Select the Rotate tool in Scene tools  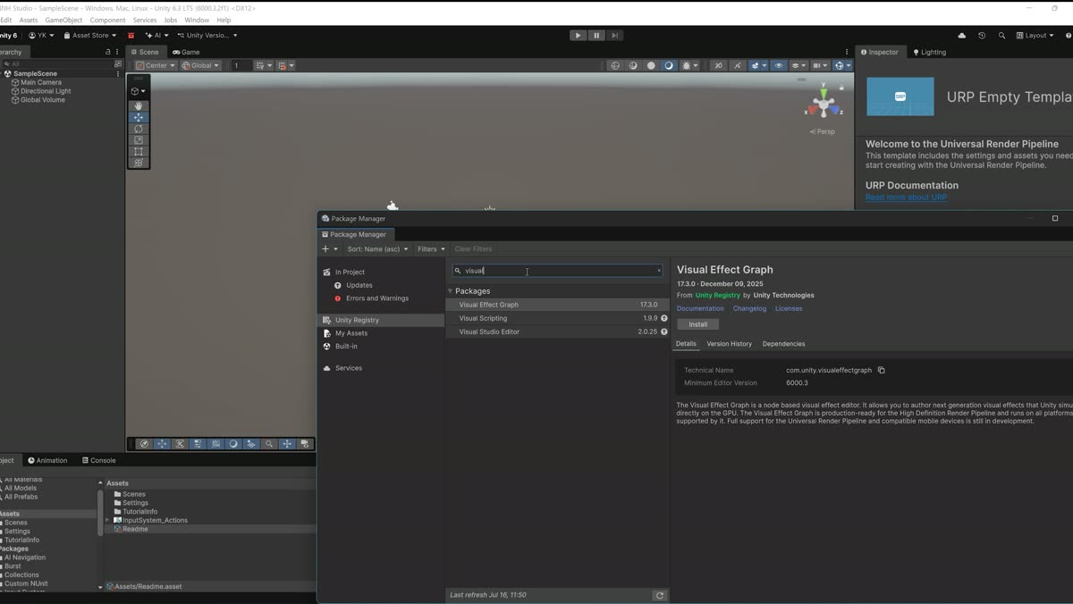point(139,129)
